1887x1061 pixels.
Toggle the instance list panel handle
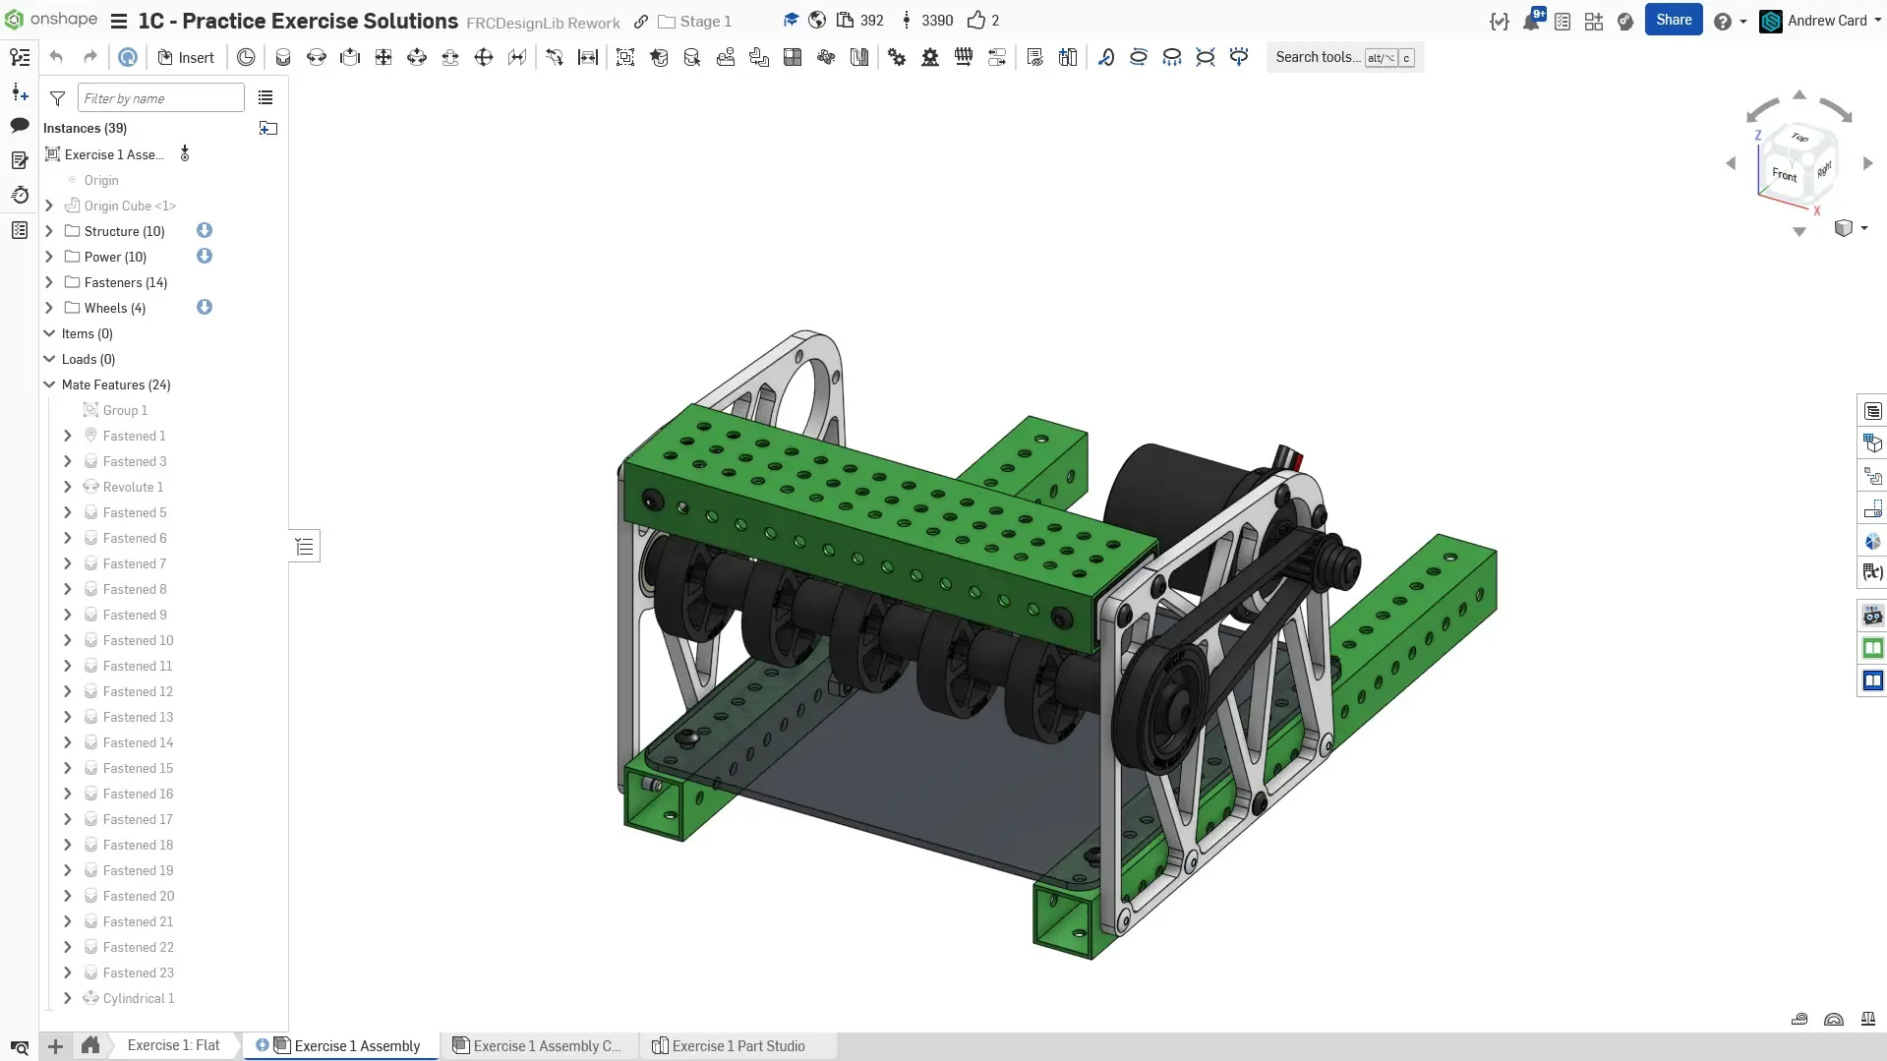click(x=305, y=547)
